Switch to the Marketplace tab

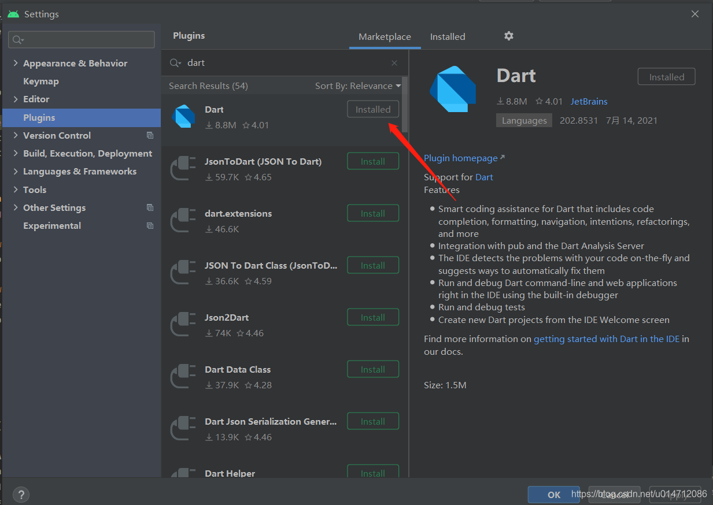[385, 36]
